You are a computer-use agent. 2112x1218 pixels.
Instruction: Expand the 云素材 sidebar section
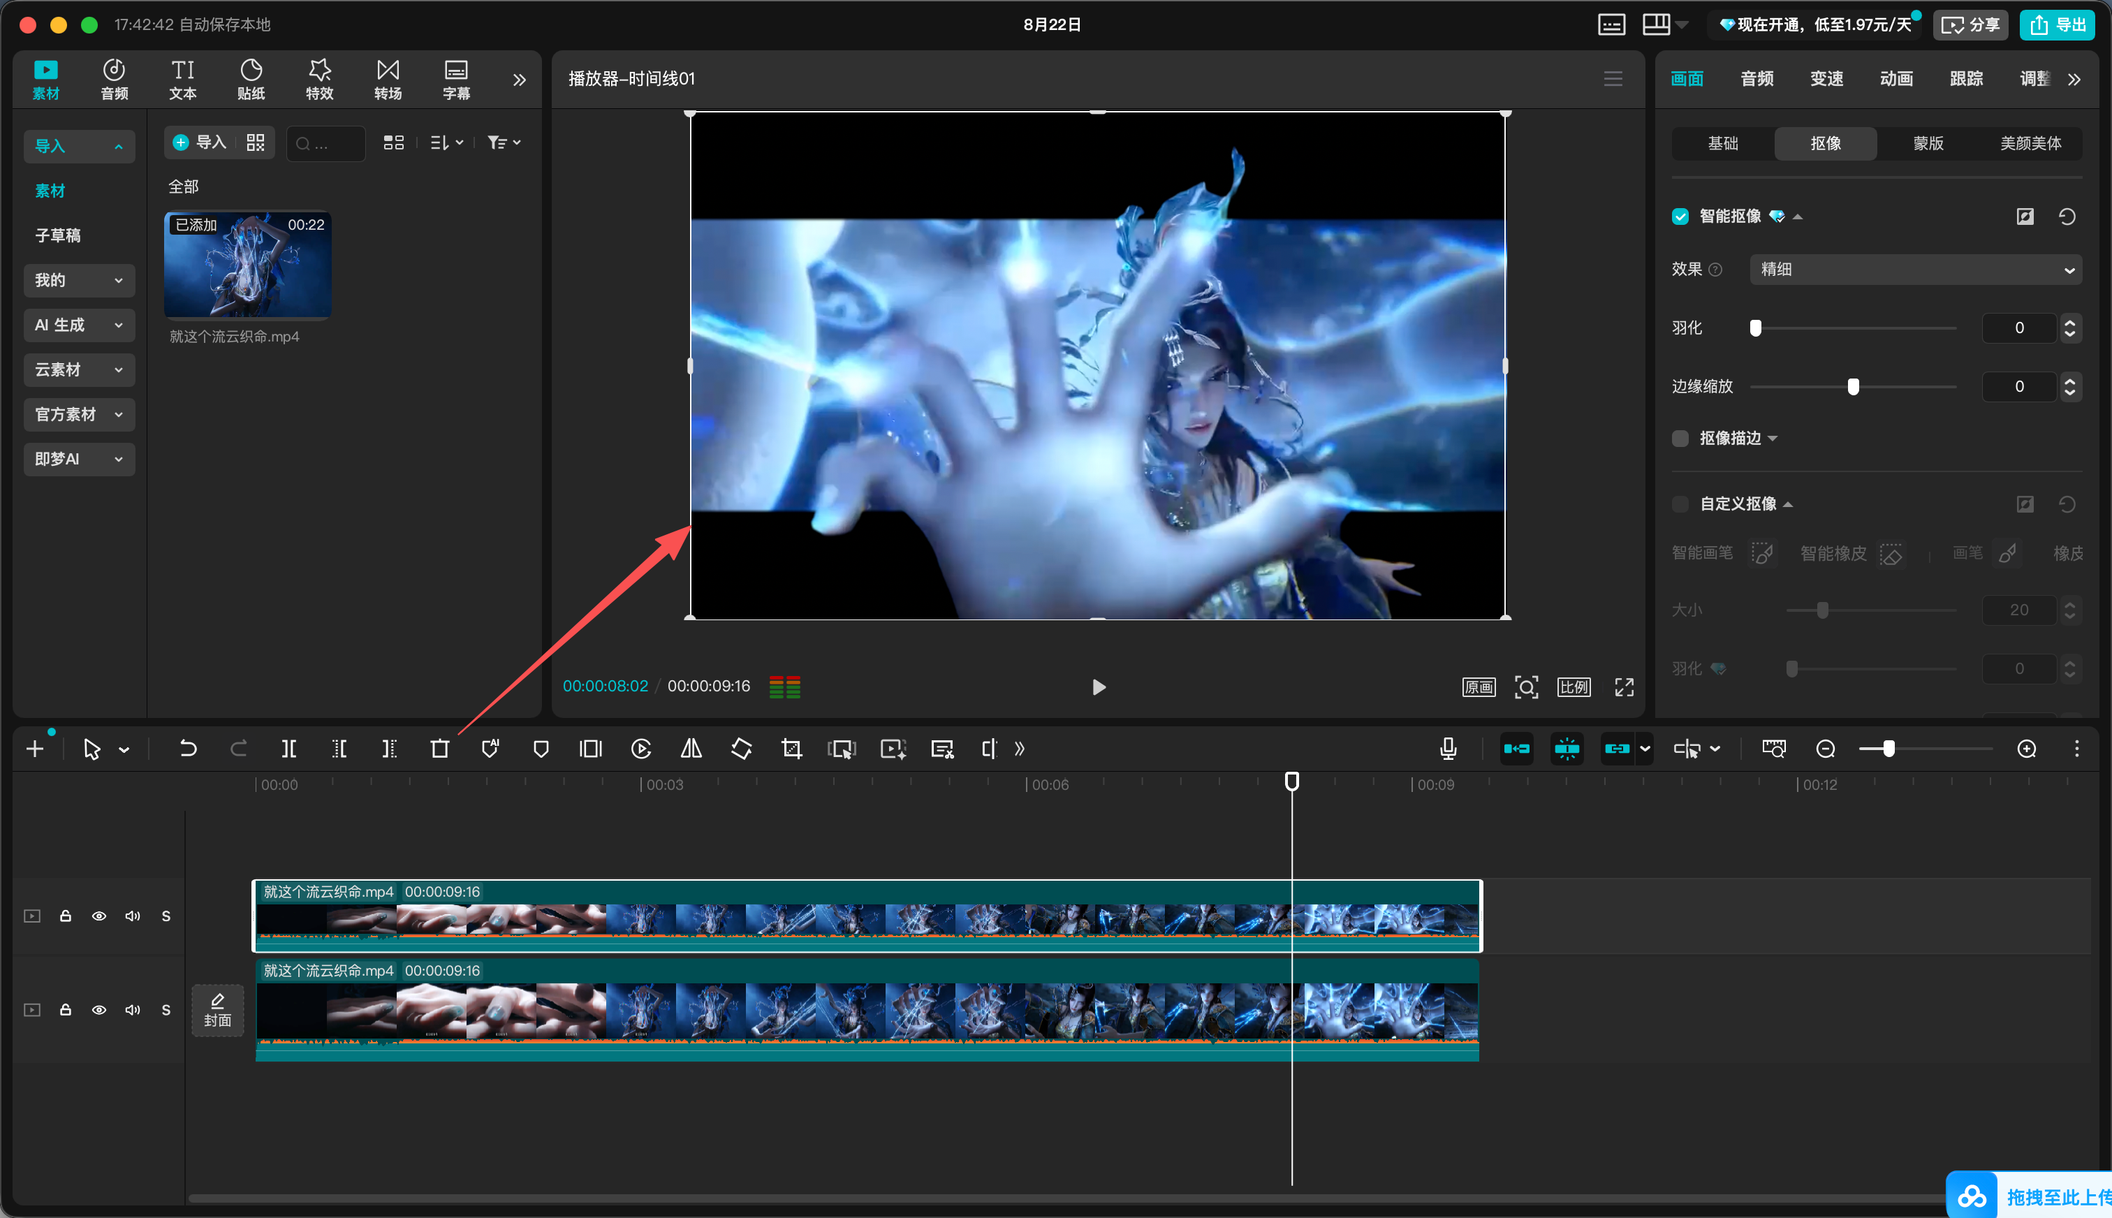(x=80, y=369)
